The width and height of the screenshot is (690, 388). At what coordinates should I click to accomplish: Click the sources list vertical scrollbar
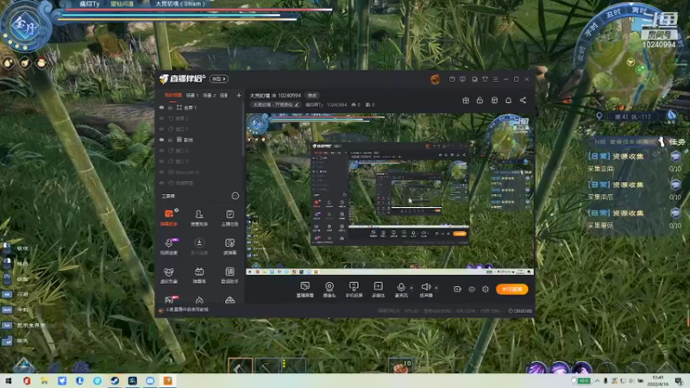click(243, 130)
